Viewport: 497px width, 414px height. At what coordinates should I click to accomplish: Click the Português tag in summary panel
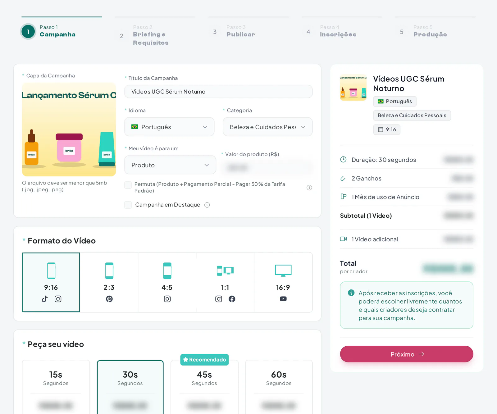coord(395,102)
